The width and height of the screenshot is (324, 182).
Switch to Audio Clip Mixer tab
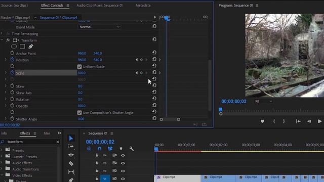pyautogui.click(x=99, y=6)
